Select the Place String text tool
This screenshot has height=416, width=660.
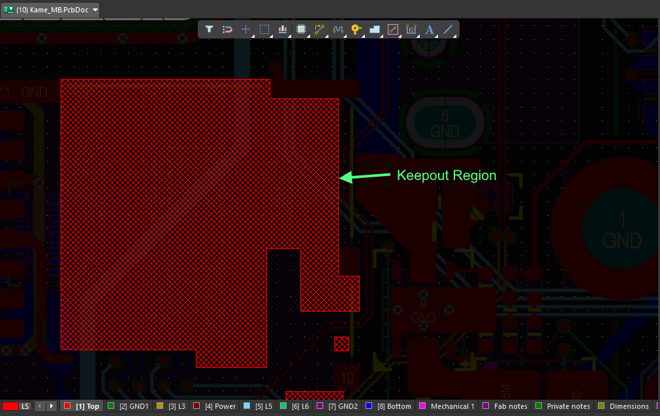(430, 29)
